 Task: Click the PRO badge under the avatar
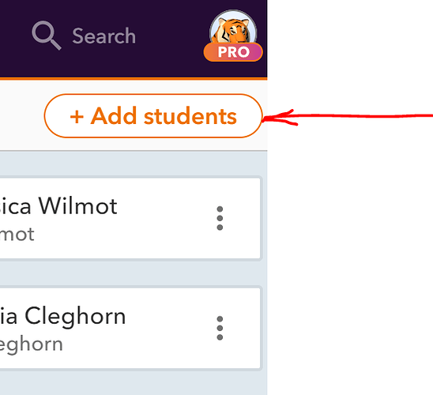pyautogui.click(x=233, y=51)
